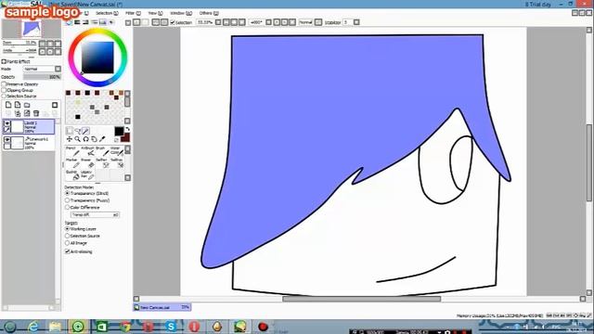Toggle the Selection checkbox in top toolbar
The image size is (594, 334).
(x=173, y=22)
